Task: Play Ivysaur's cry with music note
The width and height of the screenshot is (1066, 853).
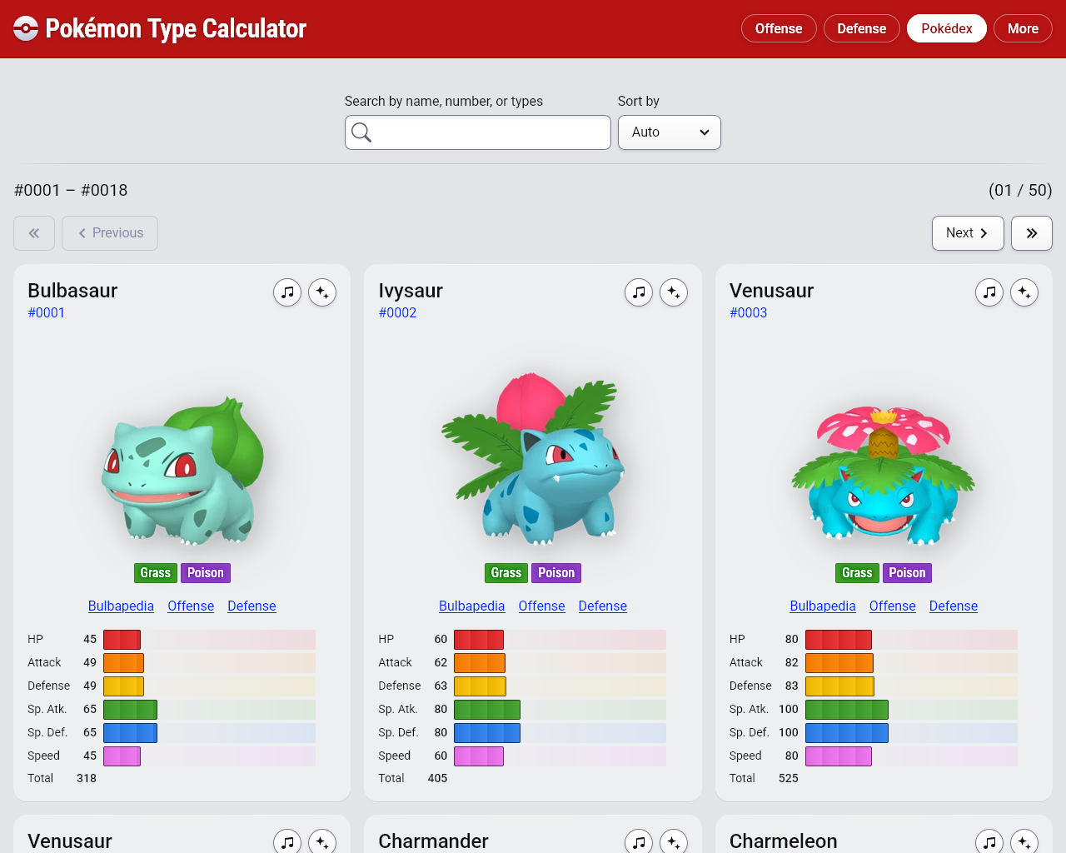Action: [x=639, y=292]
